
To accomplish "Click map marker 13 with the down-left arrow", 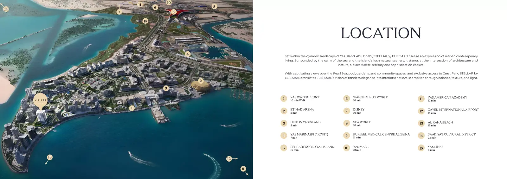I will (x=50, y=157).
